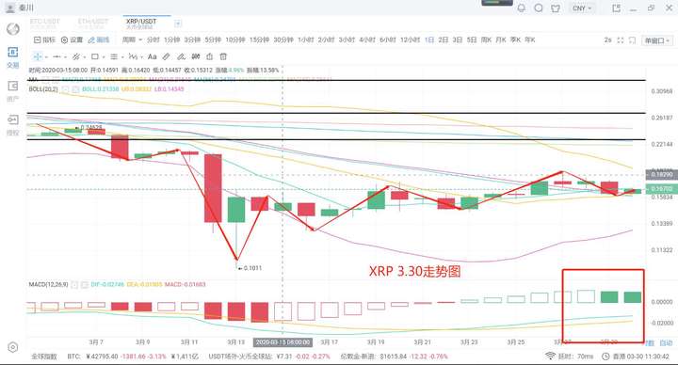
Task: Toggle BOLL indicator settings box
Action: click(x=65, y=89)
